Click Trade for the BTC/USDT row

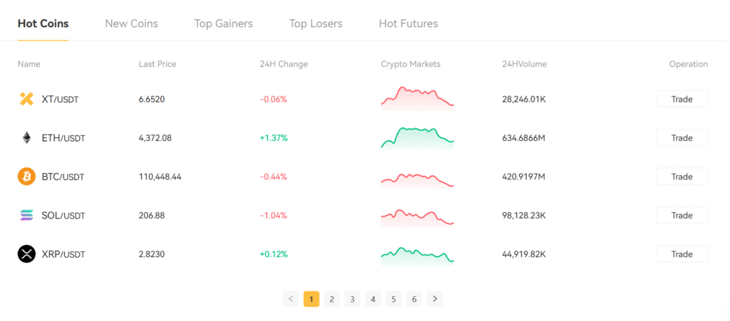tap(682, 177)
